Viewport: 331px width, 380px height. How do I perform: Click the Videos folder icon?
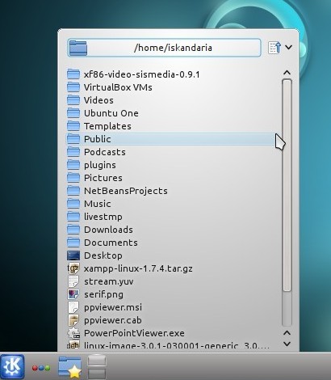tap(73, 100)
